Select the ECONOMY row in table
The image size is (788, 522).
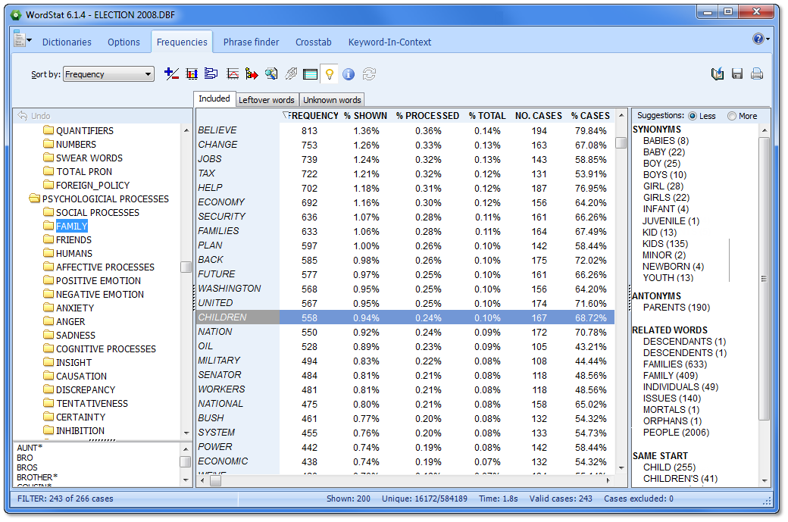(221, 202)
